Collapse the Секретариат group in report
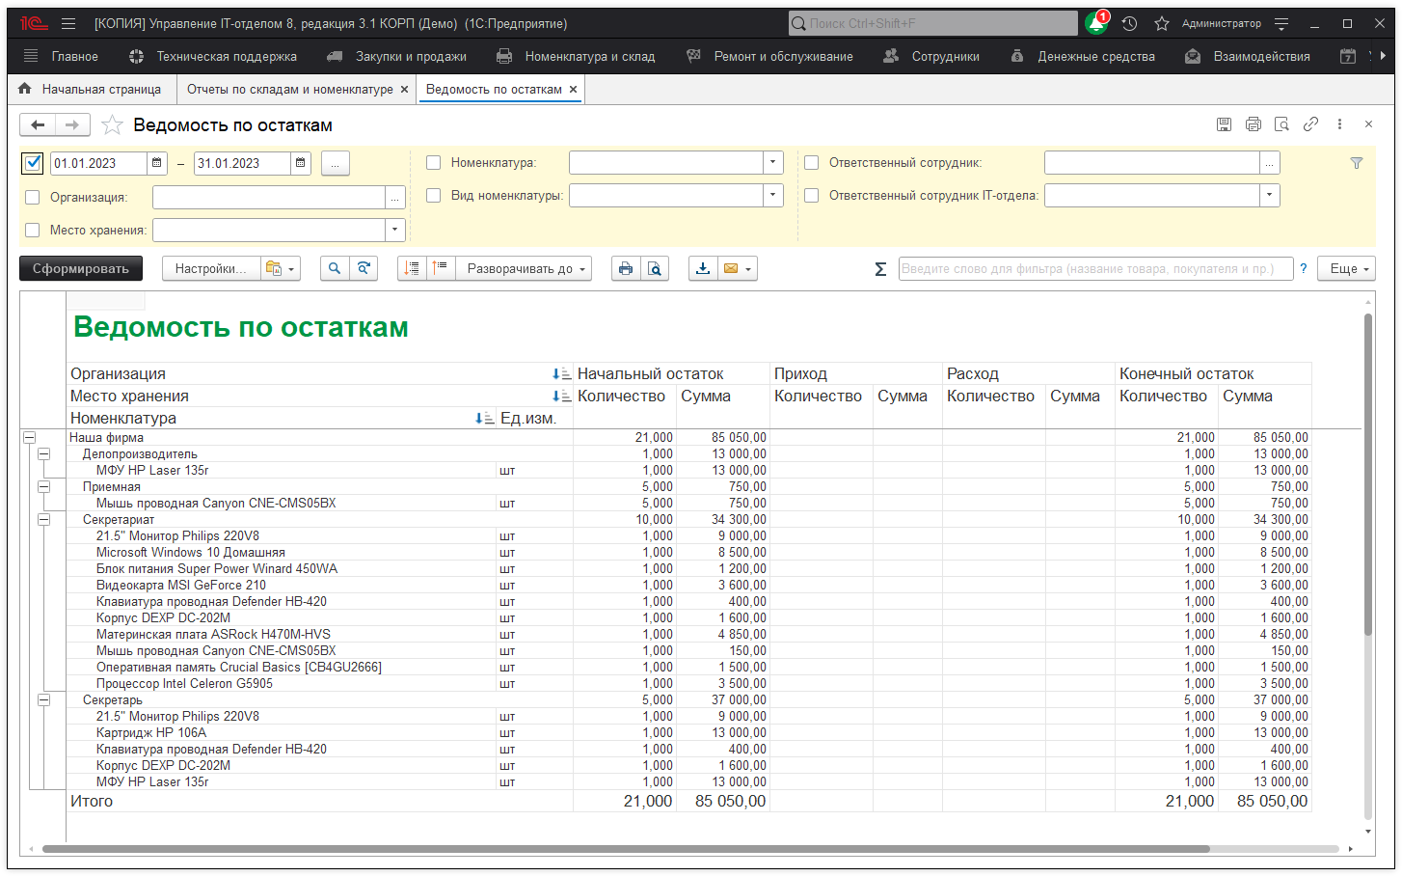 pyautogui.click(x=43, y=520)
